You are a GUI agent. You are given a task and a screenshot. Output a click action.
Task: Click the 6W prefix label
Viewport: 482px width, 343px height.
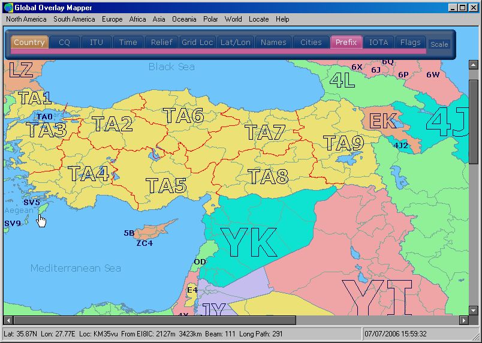pyautogui.click(x=433, y=74)
